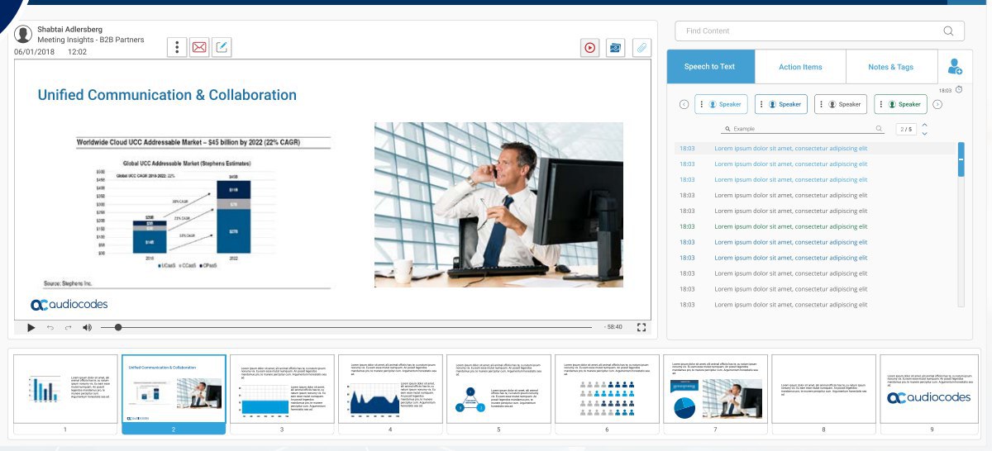Open slide thumbnail 8 with text only
Screen dimensions: 992x451
pyautogui.click(x=823, y=389)
